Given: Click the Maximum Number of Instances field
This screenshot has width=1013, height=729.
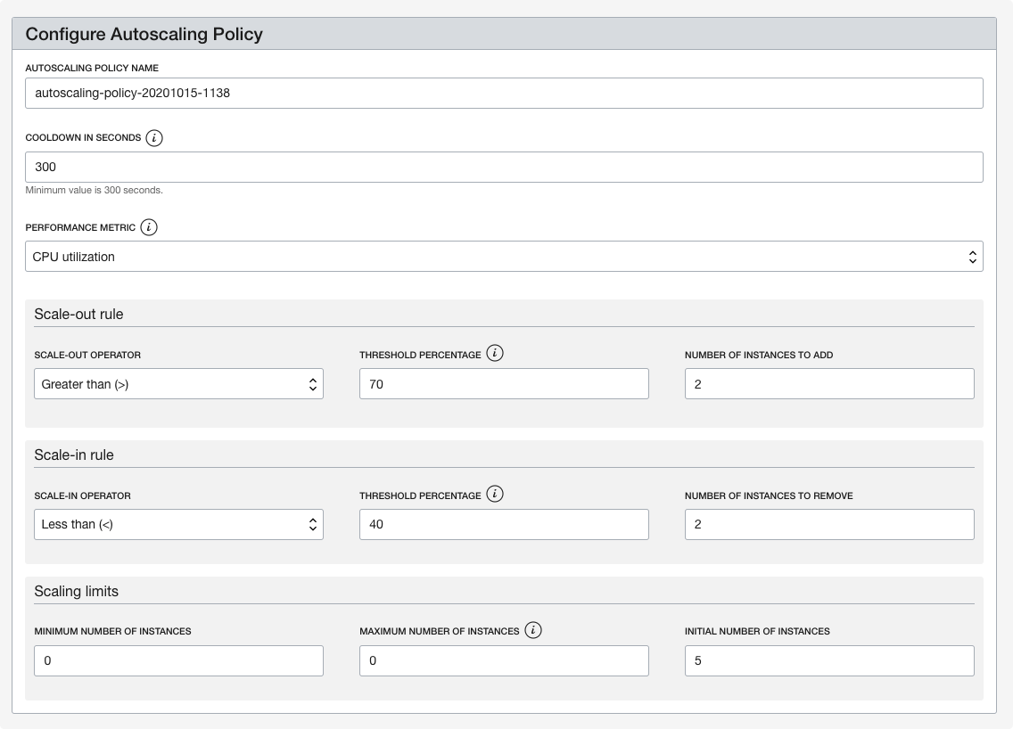Looking at the screenshot, I should (504, 661).
